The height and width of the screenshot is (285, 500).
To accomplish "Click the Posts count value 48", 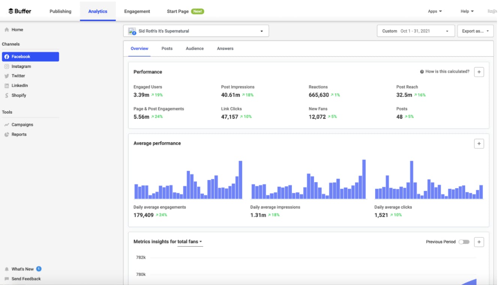I will coord(399,117).
